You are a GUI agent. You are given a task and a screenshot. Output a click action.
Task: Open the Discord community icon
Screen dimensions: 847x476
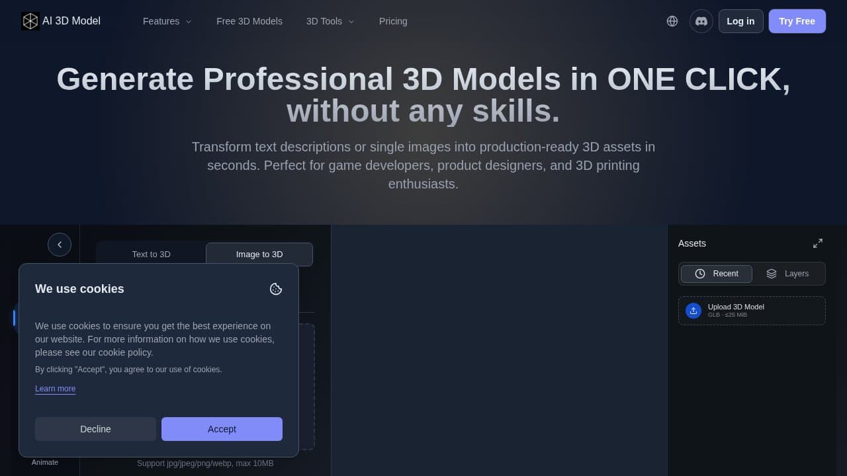[x=701, y=21]
